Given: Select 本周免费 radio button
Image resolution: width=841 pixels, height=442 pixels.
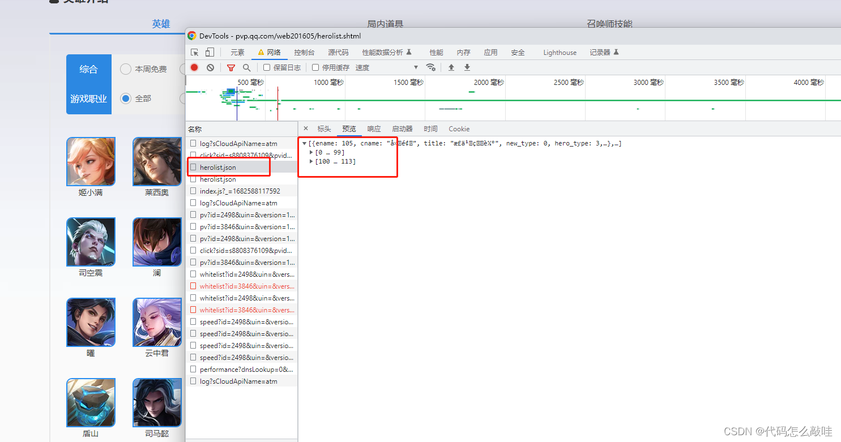Looking at the screenshot, I should [126, 69].
